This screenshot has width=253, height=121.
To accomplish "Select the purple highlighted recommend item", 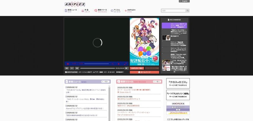I will [175, 25].
